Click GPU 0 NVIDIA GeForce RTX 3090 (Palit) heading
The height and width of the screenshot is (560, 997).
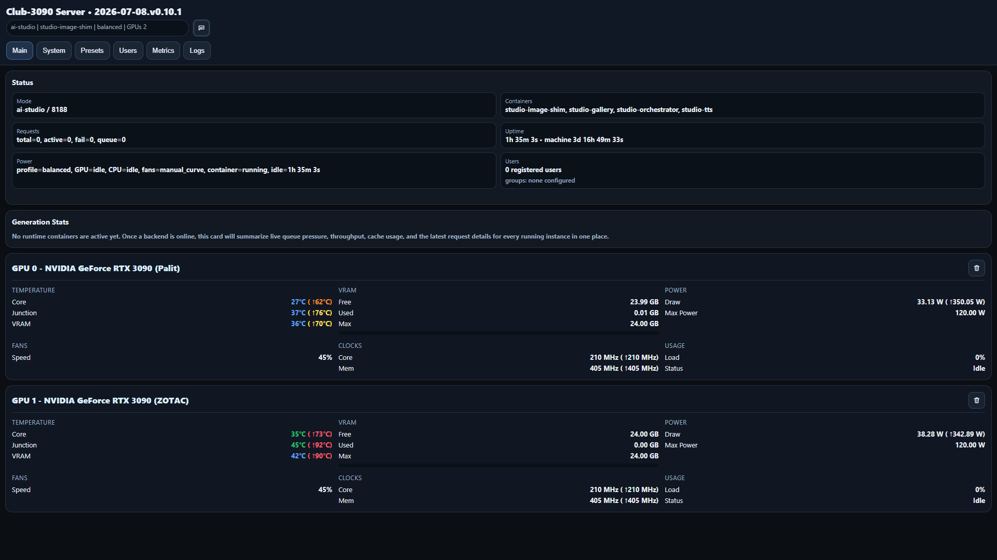(x=96, y=268)
